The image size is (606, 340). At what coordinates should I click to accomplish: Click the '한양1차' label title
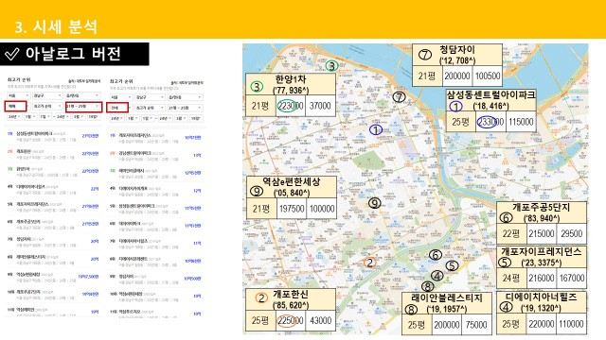(291, 79)
